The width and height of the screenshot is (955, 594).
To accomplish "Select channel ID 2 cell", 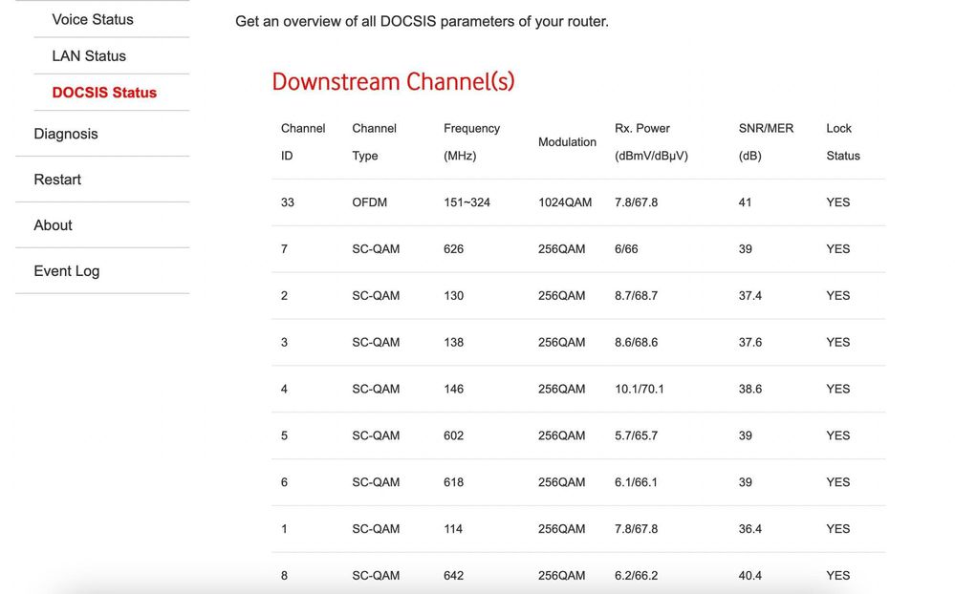I will pos(284,296).
